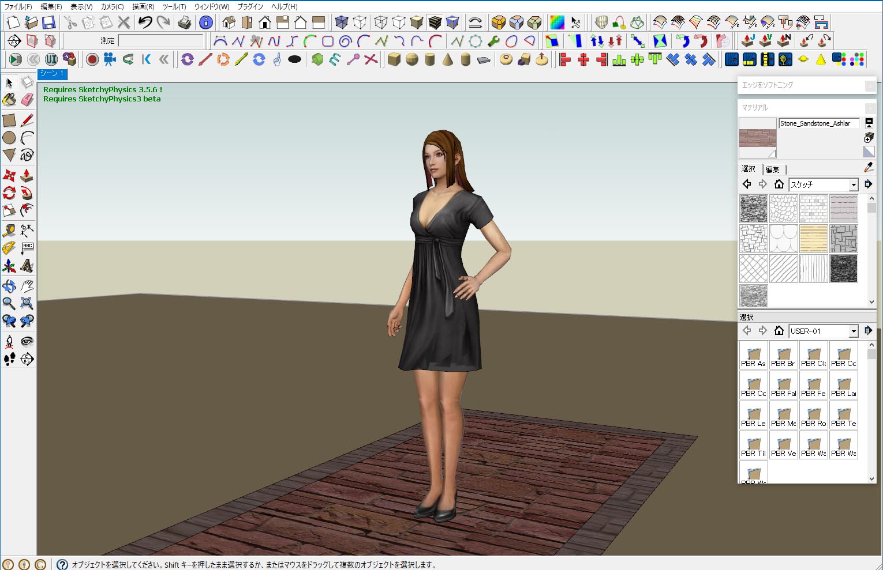This screenshot has height=570, width=883.
Task: Click the SketchyPhysics play/pause button
Action: click(16, 59)
